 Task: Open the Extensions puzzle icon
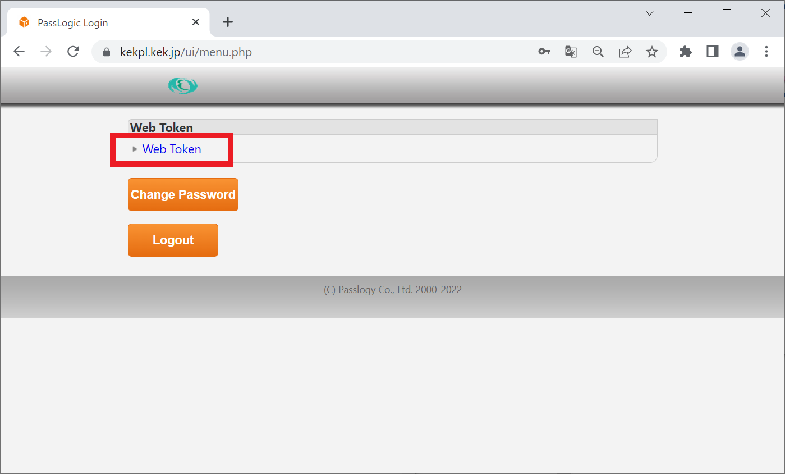coord(685,52)
